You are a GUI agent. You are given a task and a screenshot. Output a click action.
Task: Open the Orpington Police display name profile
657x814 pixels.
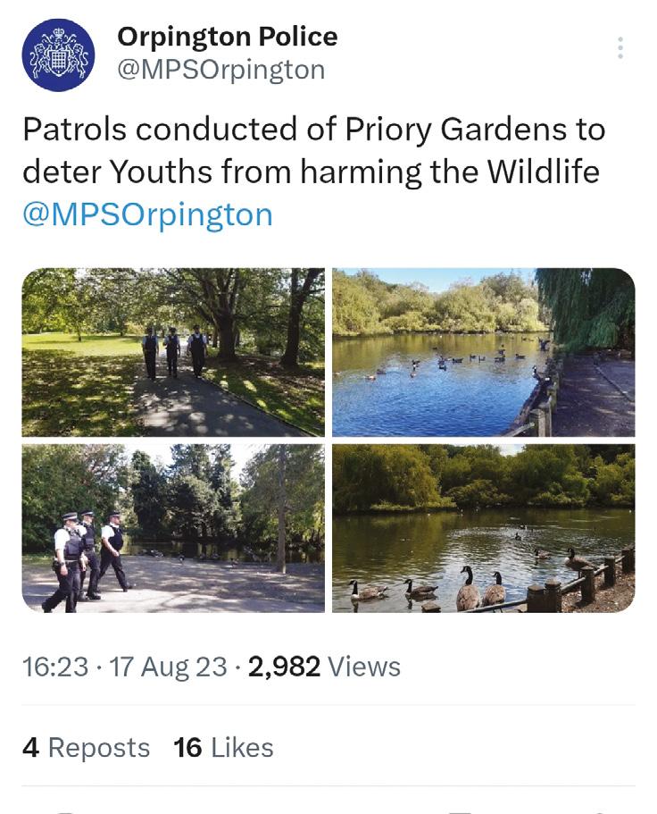[x=227, y=37]
